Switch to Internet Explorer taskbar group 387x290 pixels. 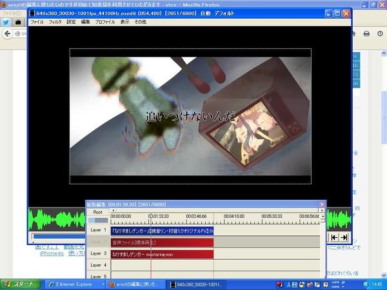pos(74,284)
